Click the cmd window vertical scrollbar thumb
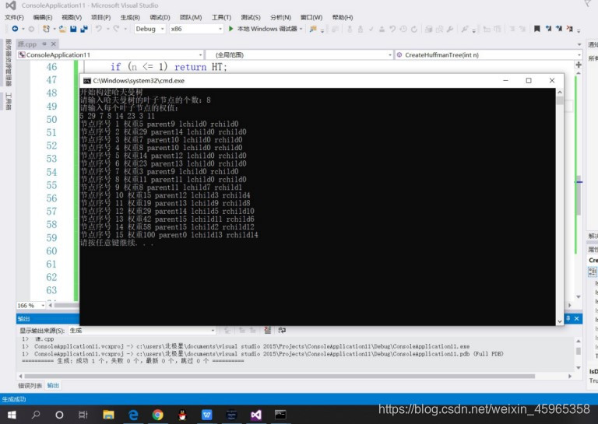 coord(560,100)
